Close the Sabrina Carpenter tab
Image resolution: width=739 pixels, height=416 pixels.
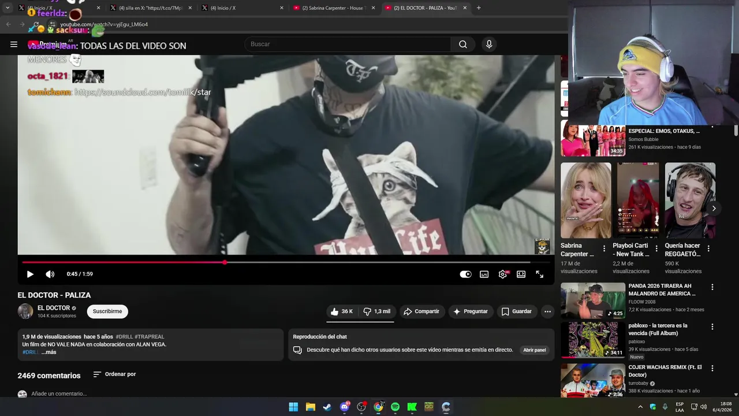point(373,8)
